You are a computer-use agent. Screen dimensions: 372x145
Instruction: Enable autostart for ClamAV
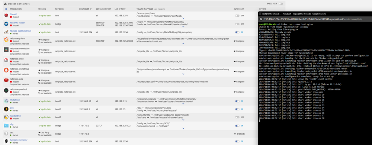click(237, 16)
